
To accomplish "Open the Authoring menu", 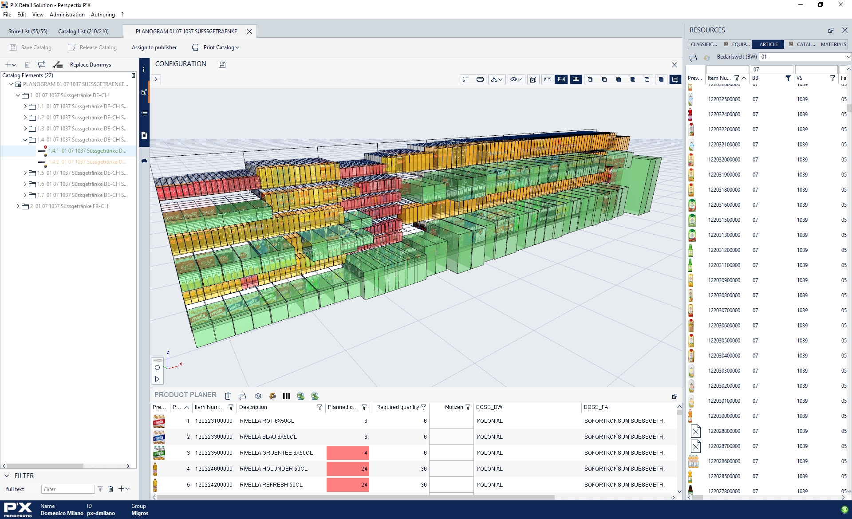I will pyautogui.click(x=103, y=15).
